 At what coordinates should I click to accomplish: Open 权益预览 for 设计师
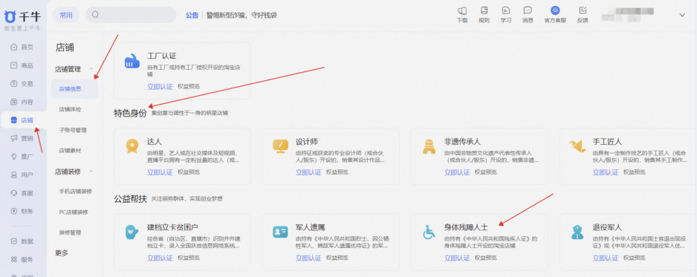click(337, 172)
